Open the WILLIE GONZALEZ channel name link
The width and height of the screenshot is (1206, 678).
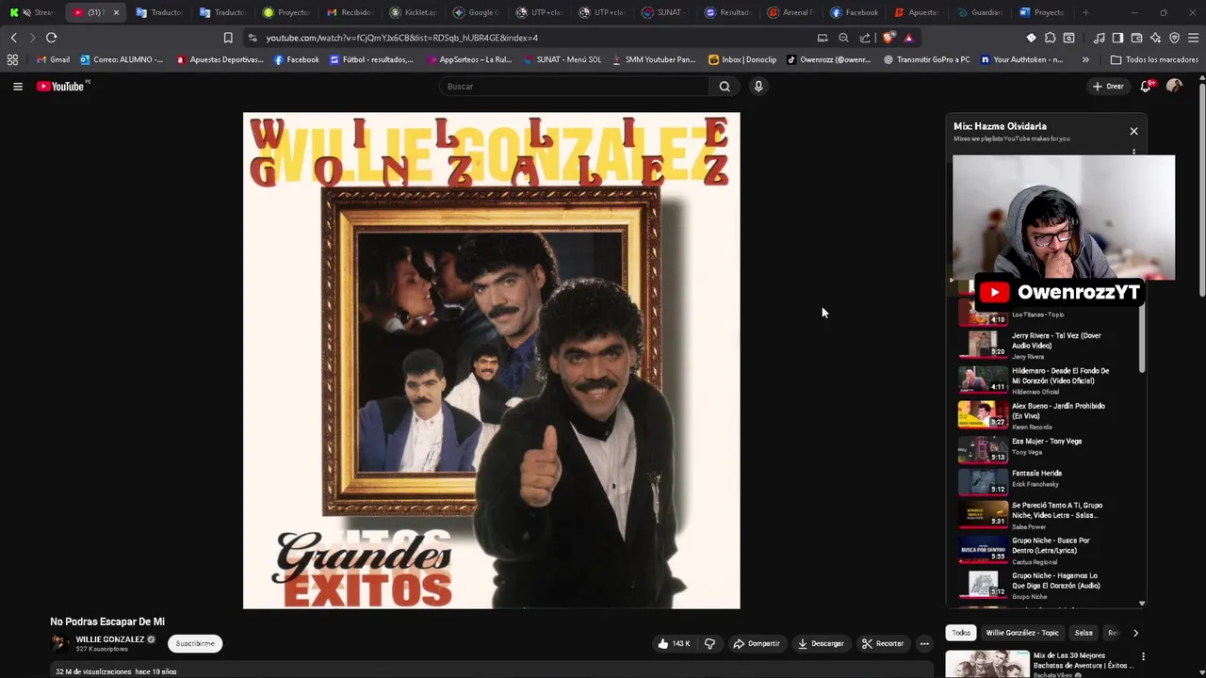click(x=110, y=639)
